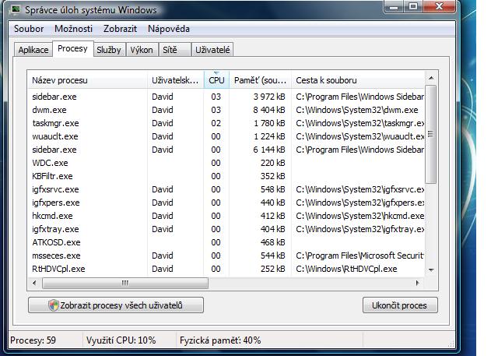Click the horizontal scrollbar right arrow

(419, 283)
